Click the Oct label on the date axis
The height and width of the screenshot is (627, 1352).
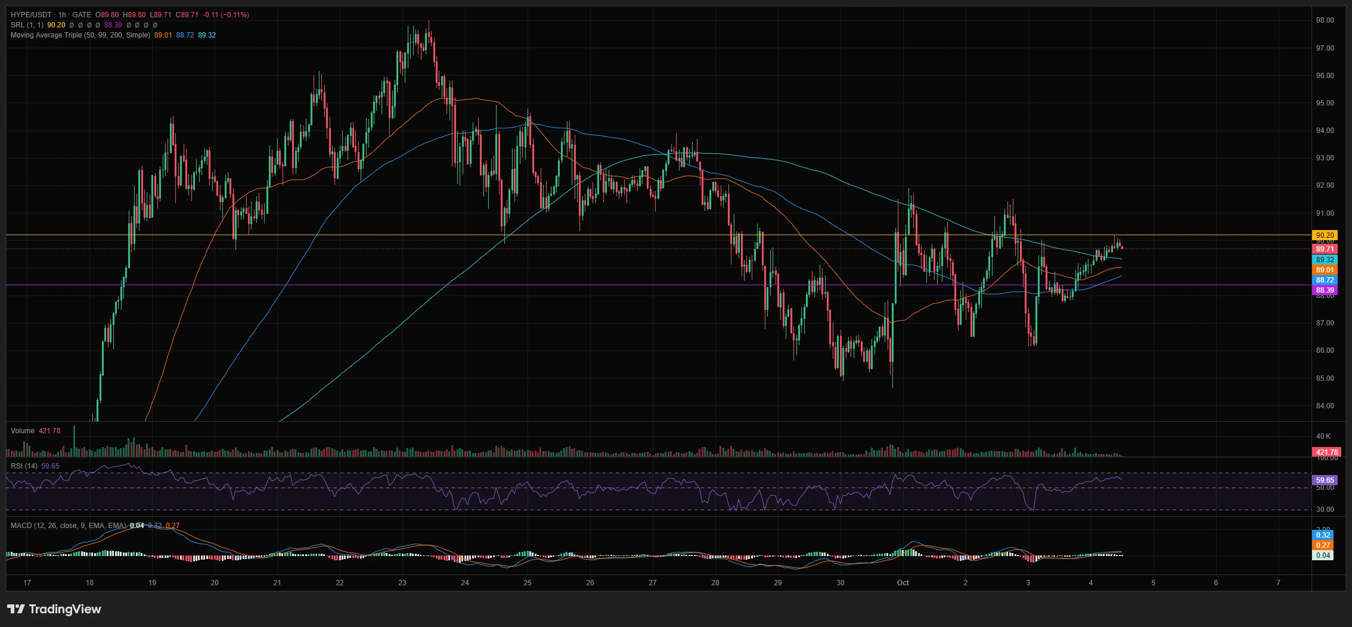pos(903,583)
